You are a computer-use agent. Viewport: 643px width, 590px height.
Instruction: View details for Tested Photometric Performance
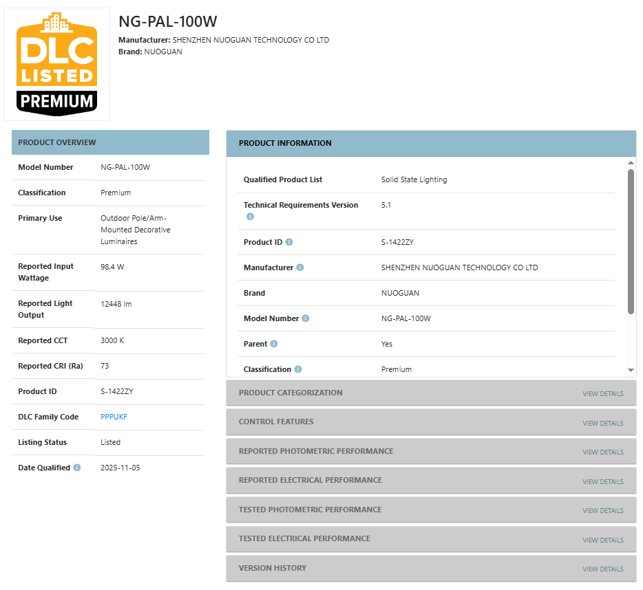602,511
